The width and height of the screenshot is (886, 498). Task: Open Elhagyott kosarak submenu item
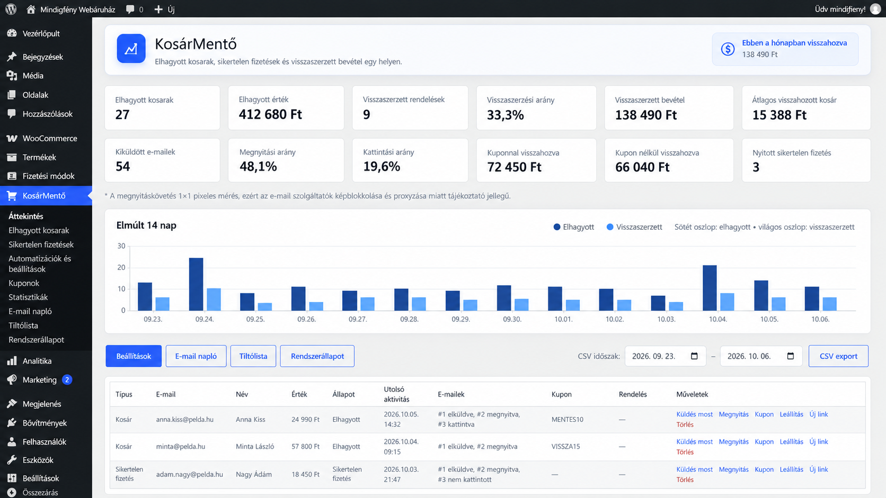pos(39,230)
